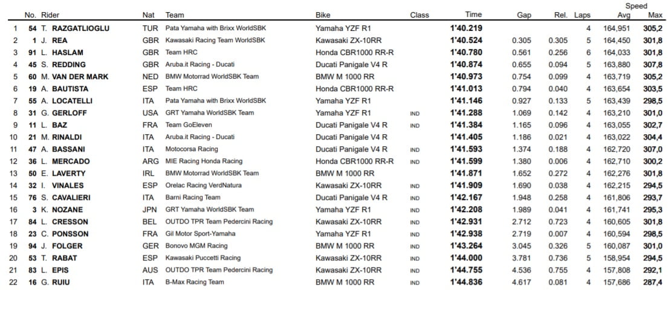Click the Class column header

coord(419,15)
